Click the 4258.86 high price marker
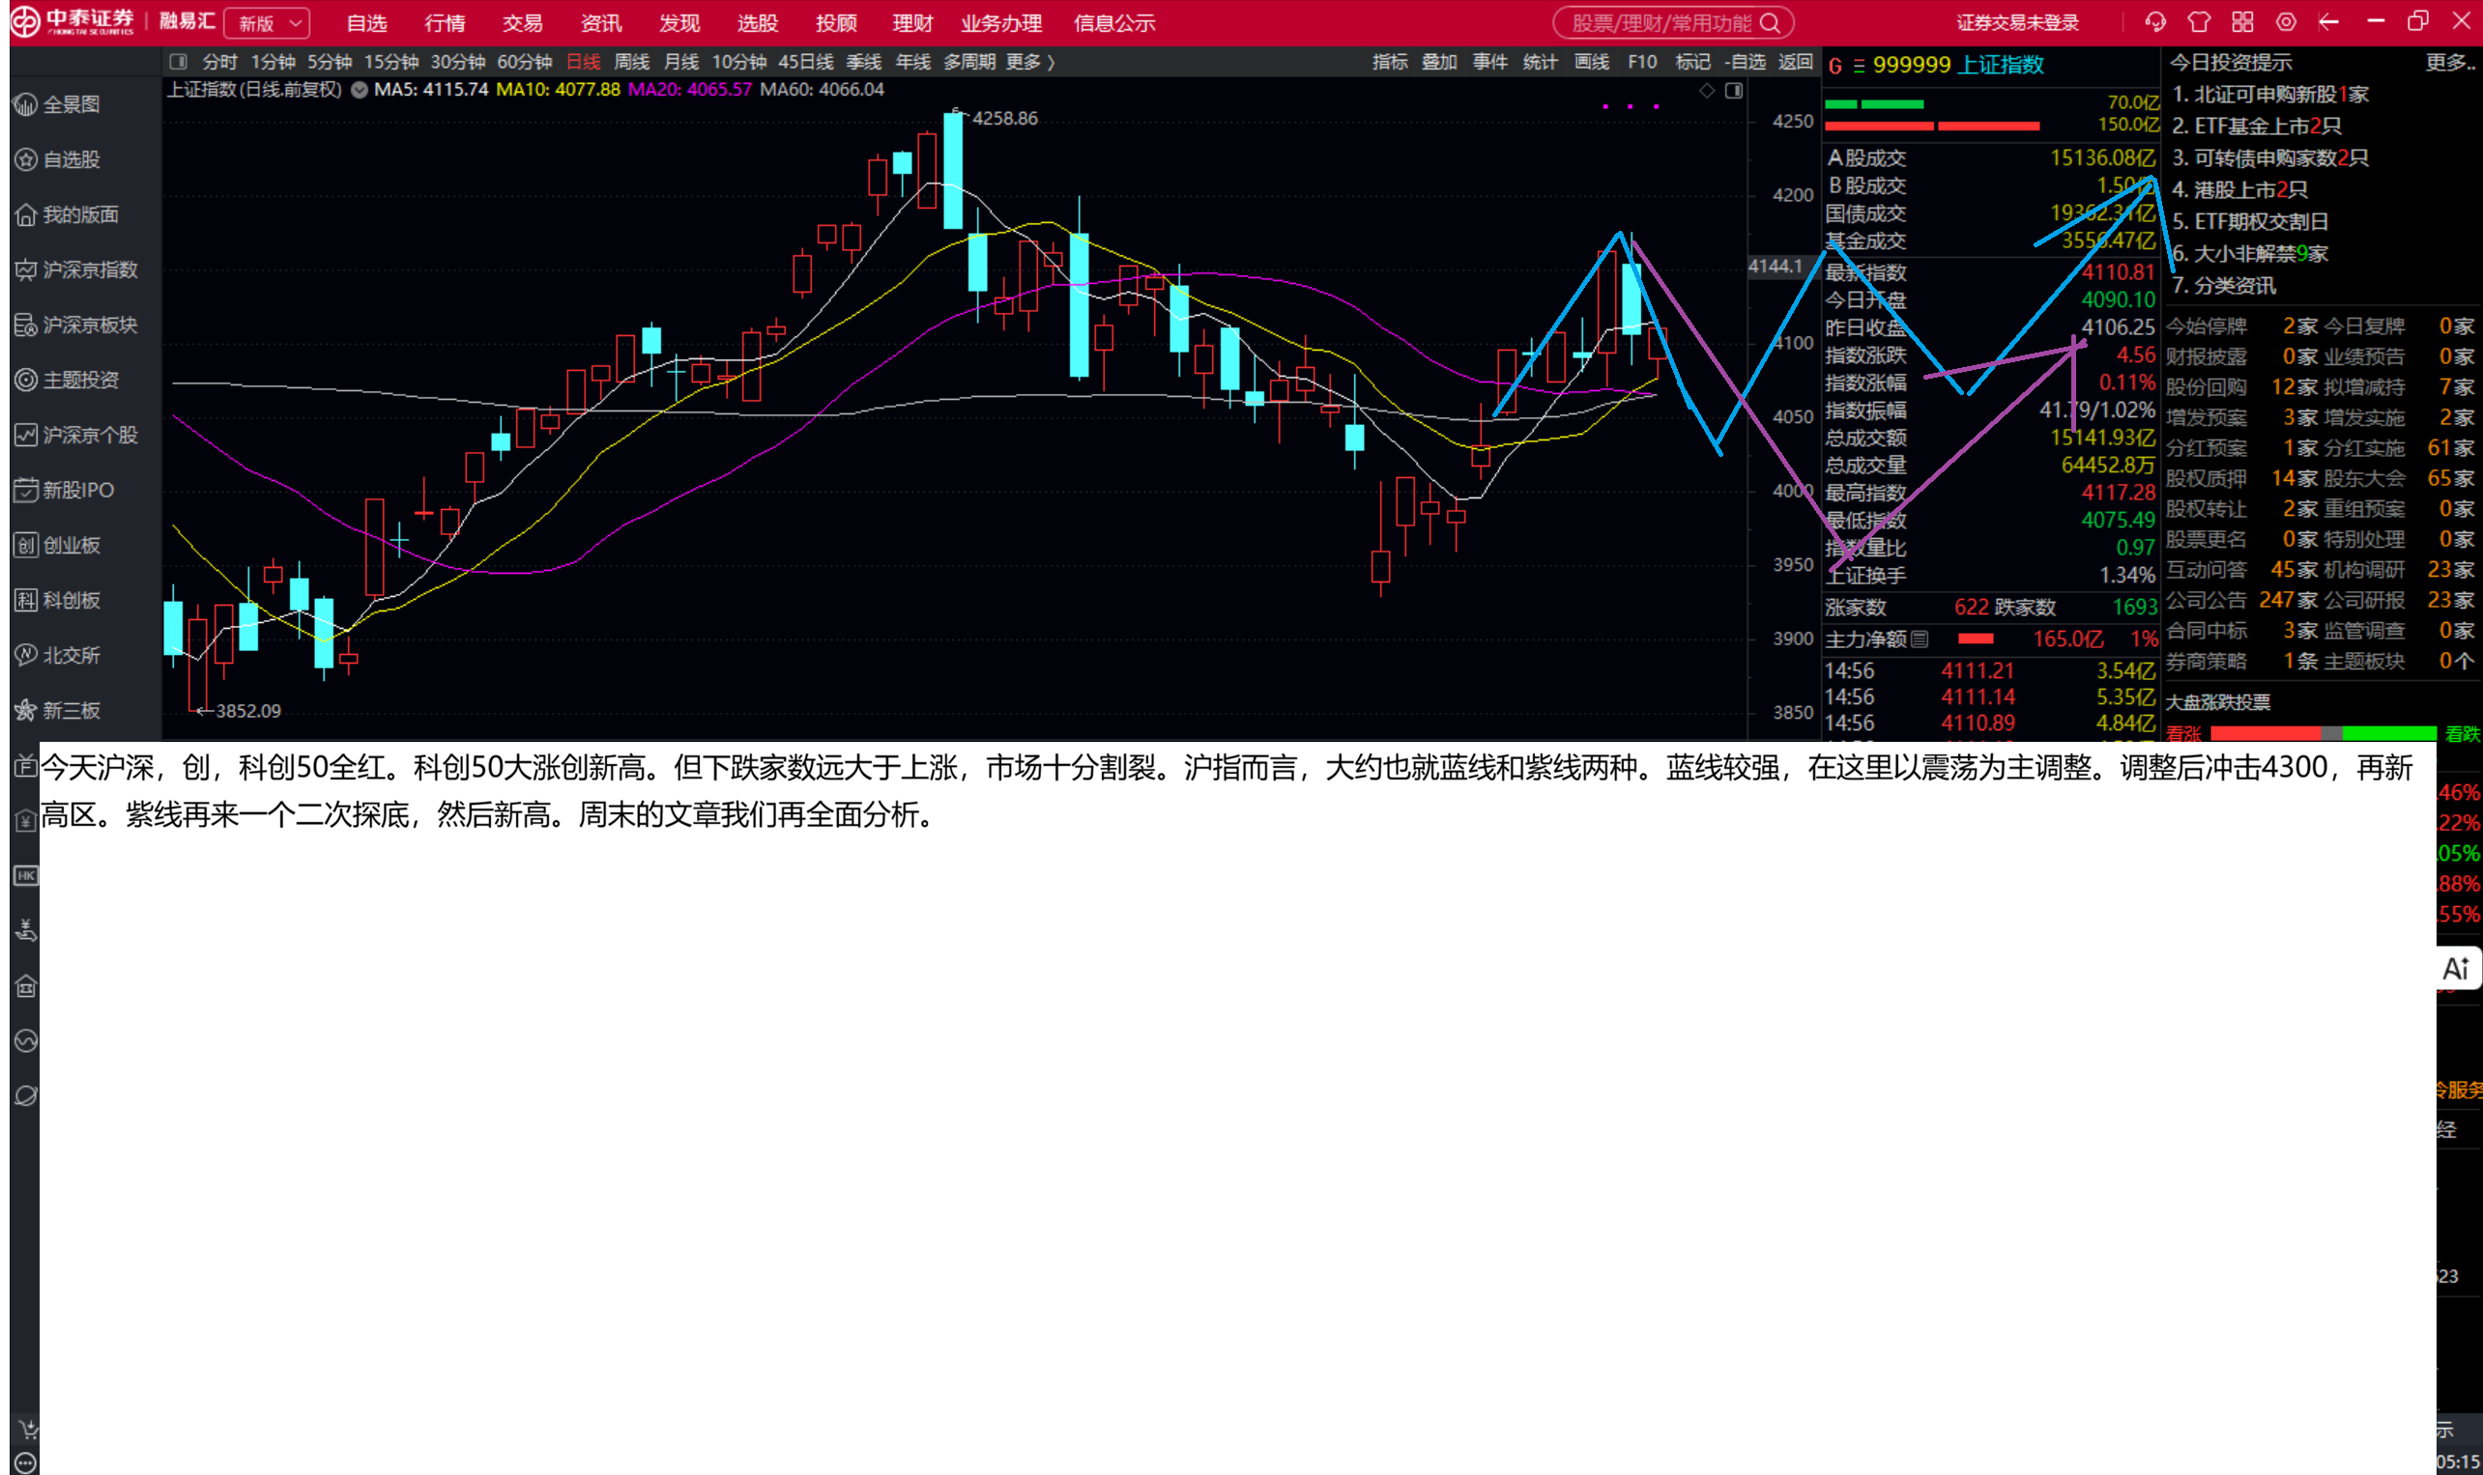Viewport: 2483px width, 1475px height. click(1003, 118)
